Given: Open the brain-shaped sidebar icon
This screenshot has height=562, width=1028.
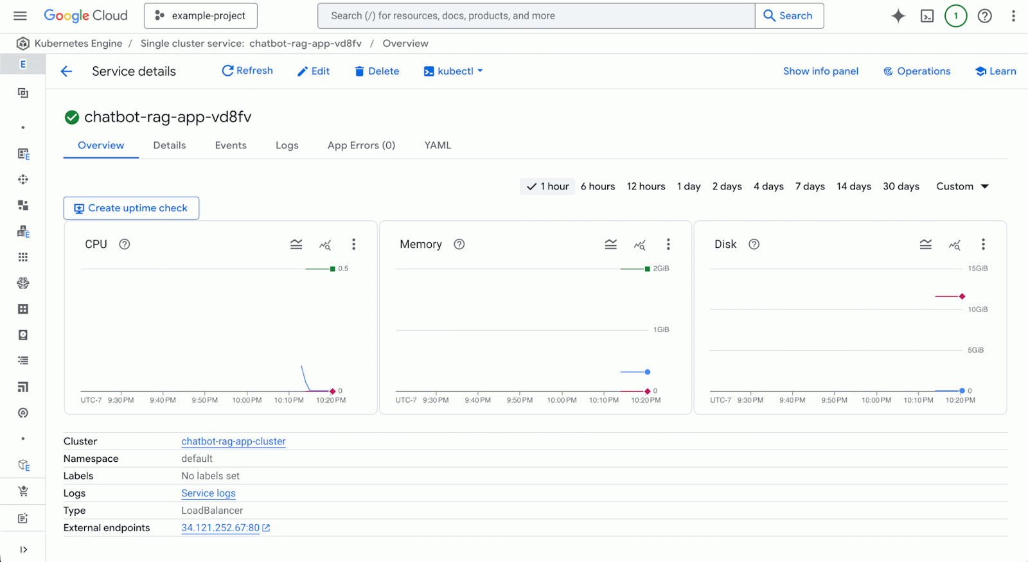Looking at the screenshot, I should [x=23, y=283].
